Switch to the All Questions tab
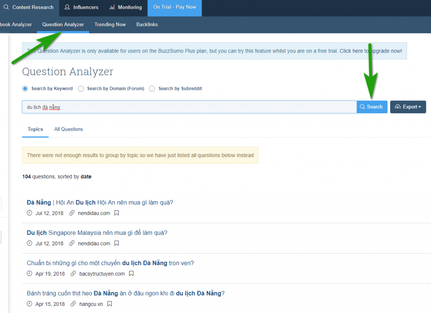This screenshot has width=431, height=313. pos(69,129)
